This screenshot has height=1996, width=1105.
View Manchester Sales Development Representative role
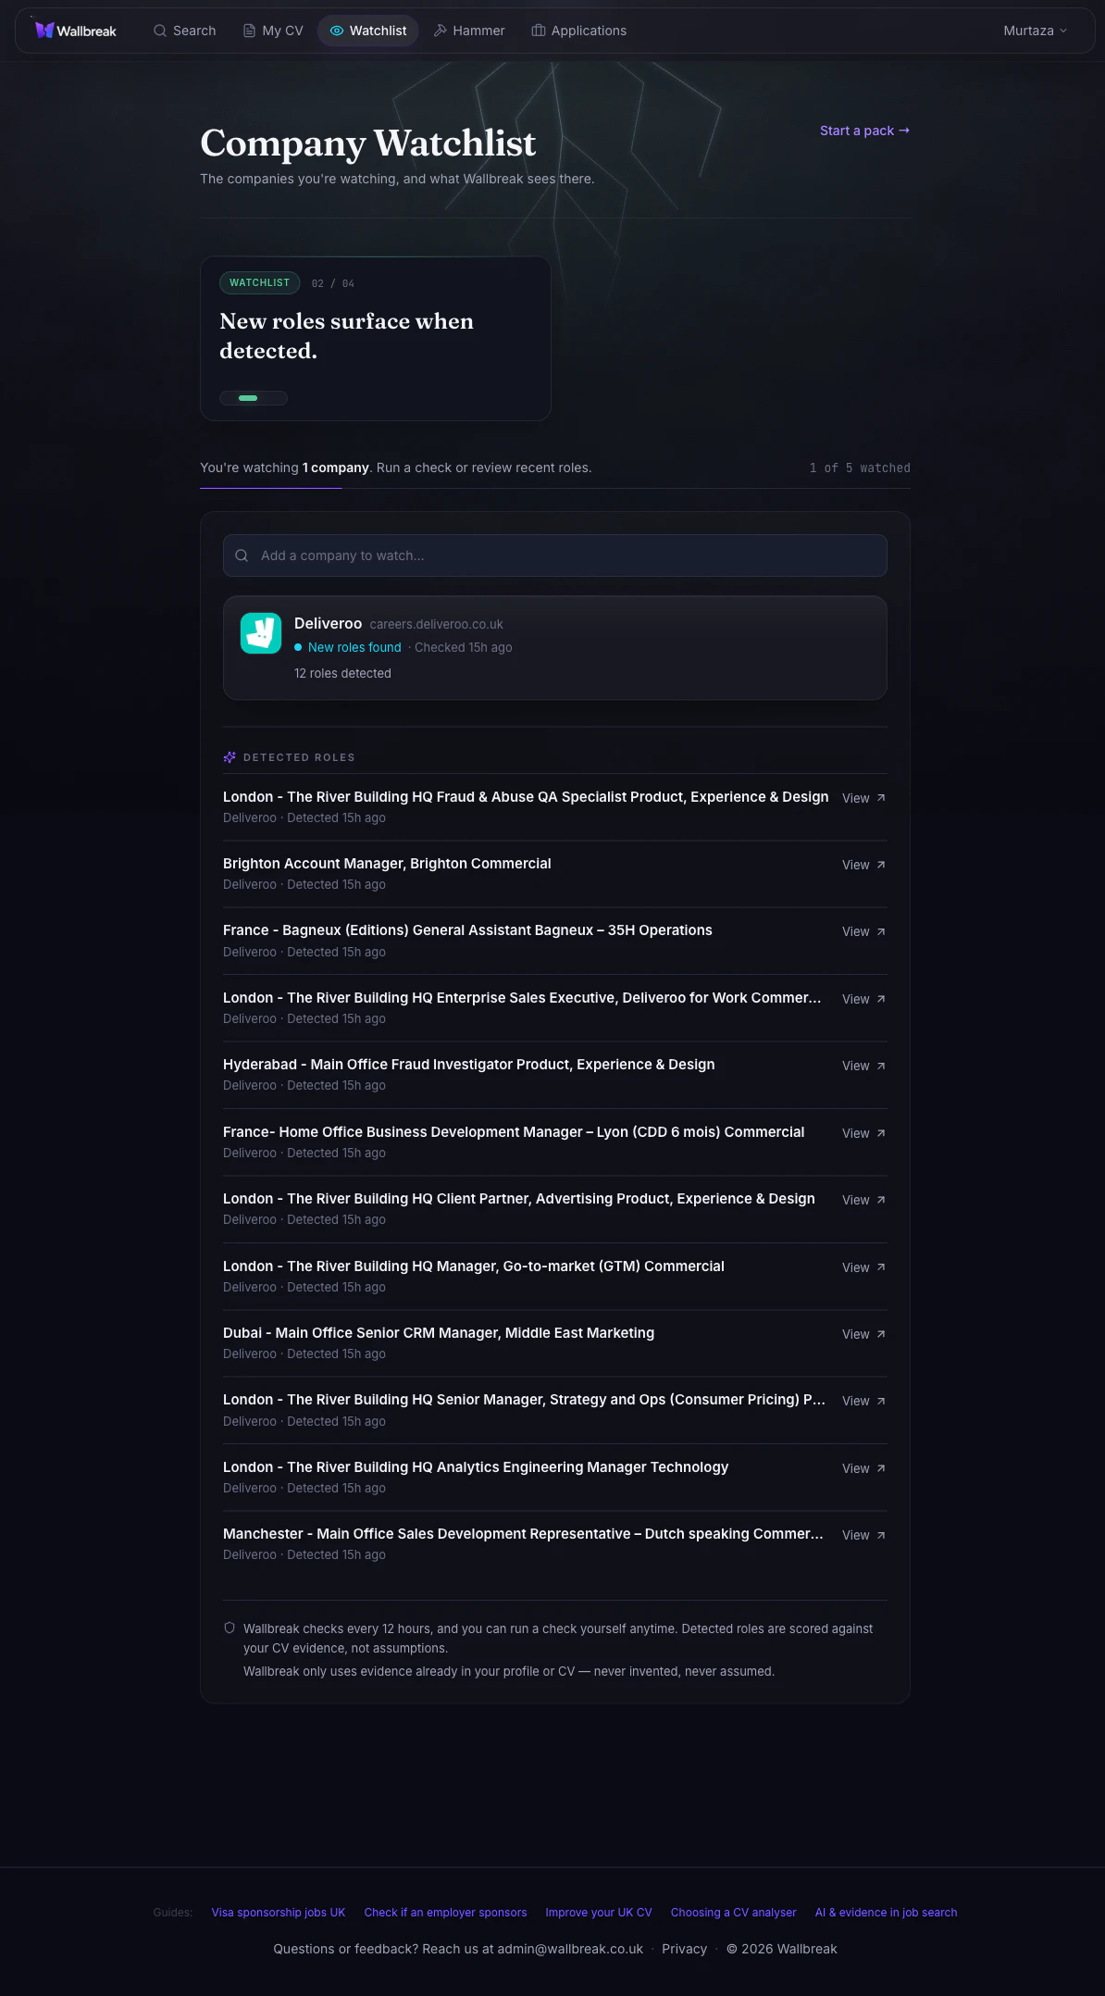coord(863,1535)
